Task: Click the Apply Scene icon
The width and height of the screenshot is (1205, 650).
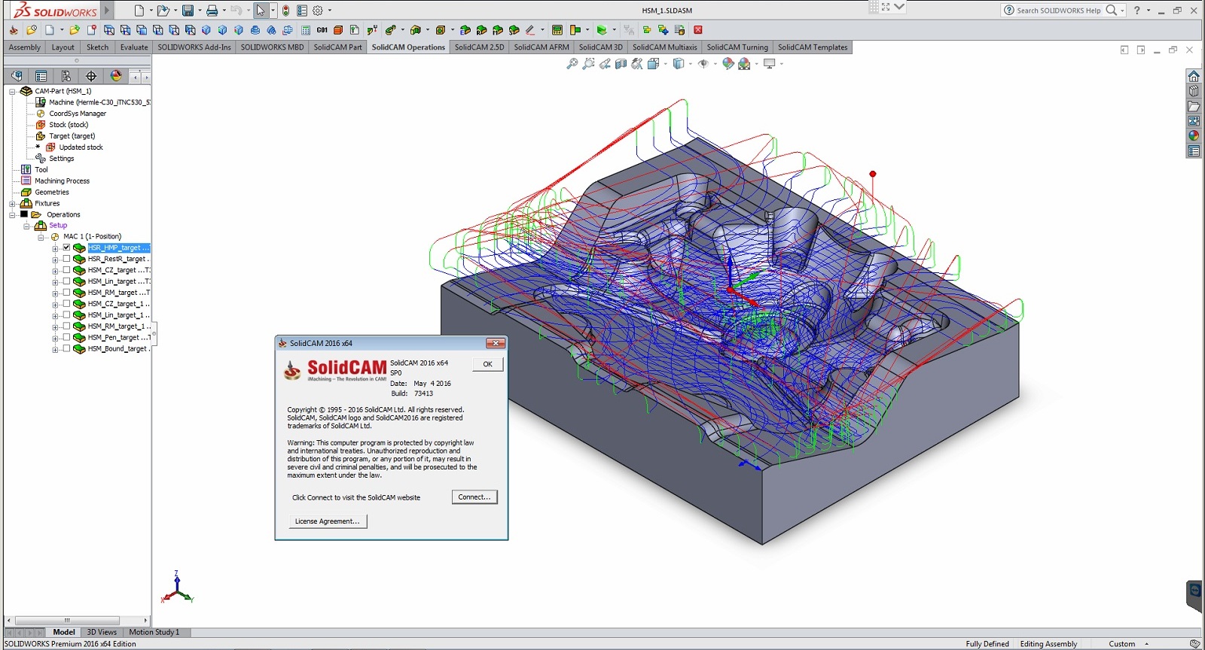Action: point(745,64)
